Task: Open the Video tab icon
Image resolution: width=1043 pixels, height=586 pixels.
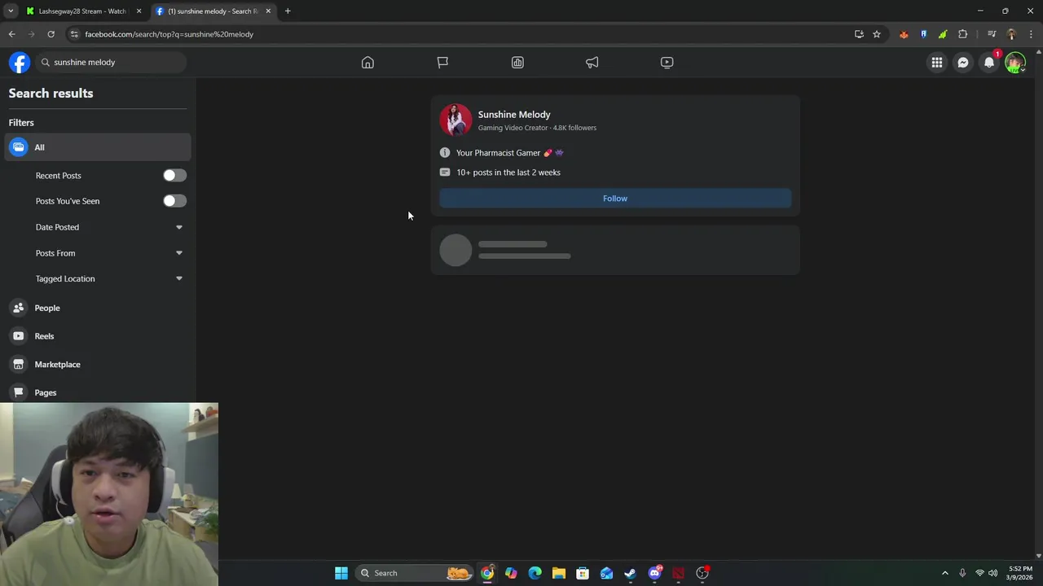Action: pos(667,63)
